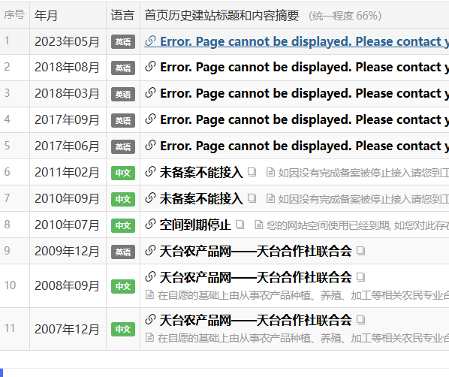Click link icon in 2009年12月 row
Viewport: 449px width, 377px height.
pos(150,251)
